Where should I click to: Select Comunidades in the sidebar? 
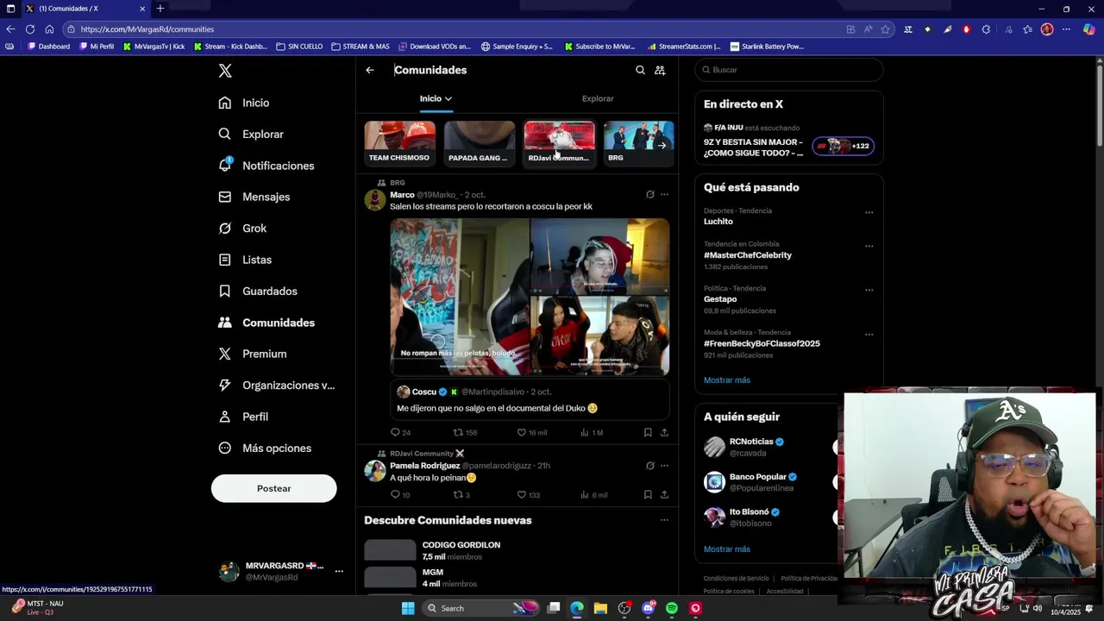point(279,323)
